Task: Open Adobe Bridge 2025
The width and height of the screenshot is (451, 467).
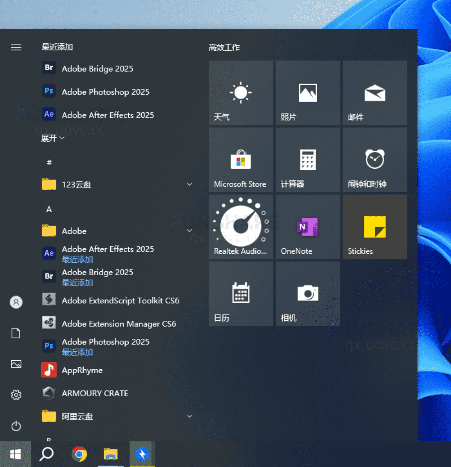Action: pyautogui.click(x=97, y=69)
